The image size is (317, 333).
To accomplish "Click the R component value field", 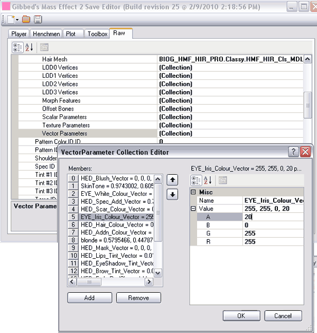I will [273, 242].
